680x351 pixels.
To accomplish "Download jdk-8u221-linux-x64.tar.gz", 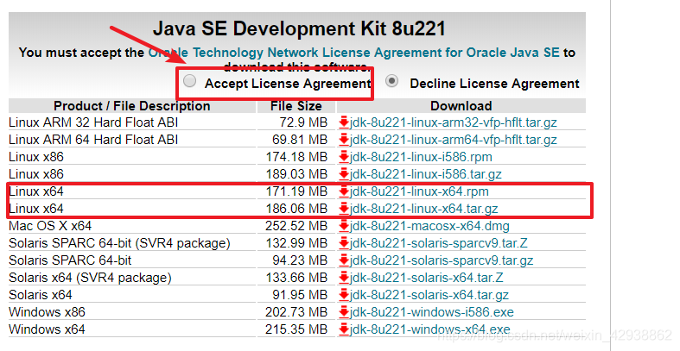I will (x=423, y=209).
